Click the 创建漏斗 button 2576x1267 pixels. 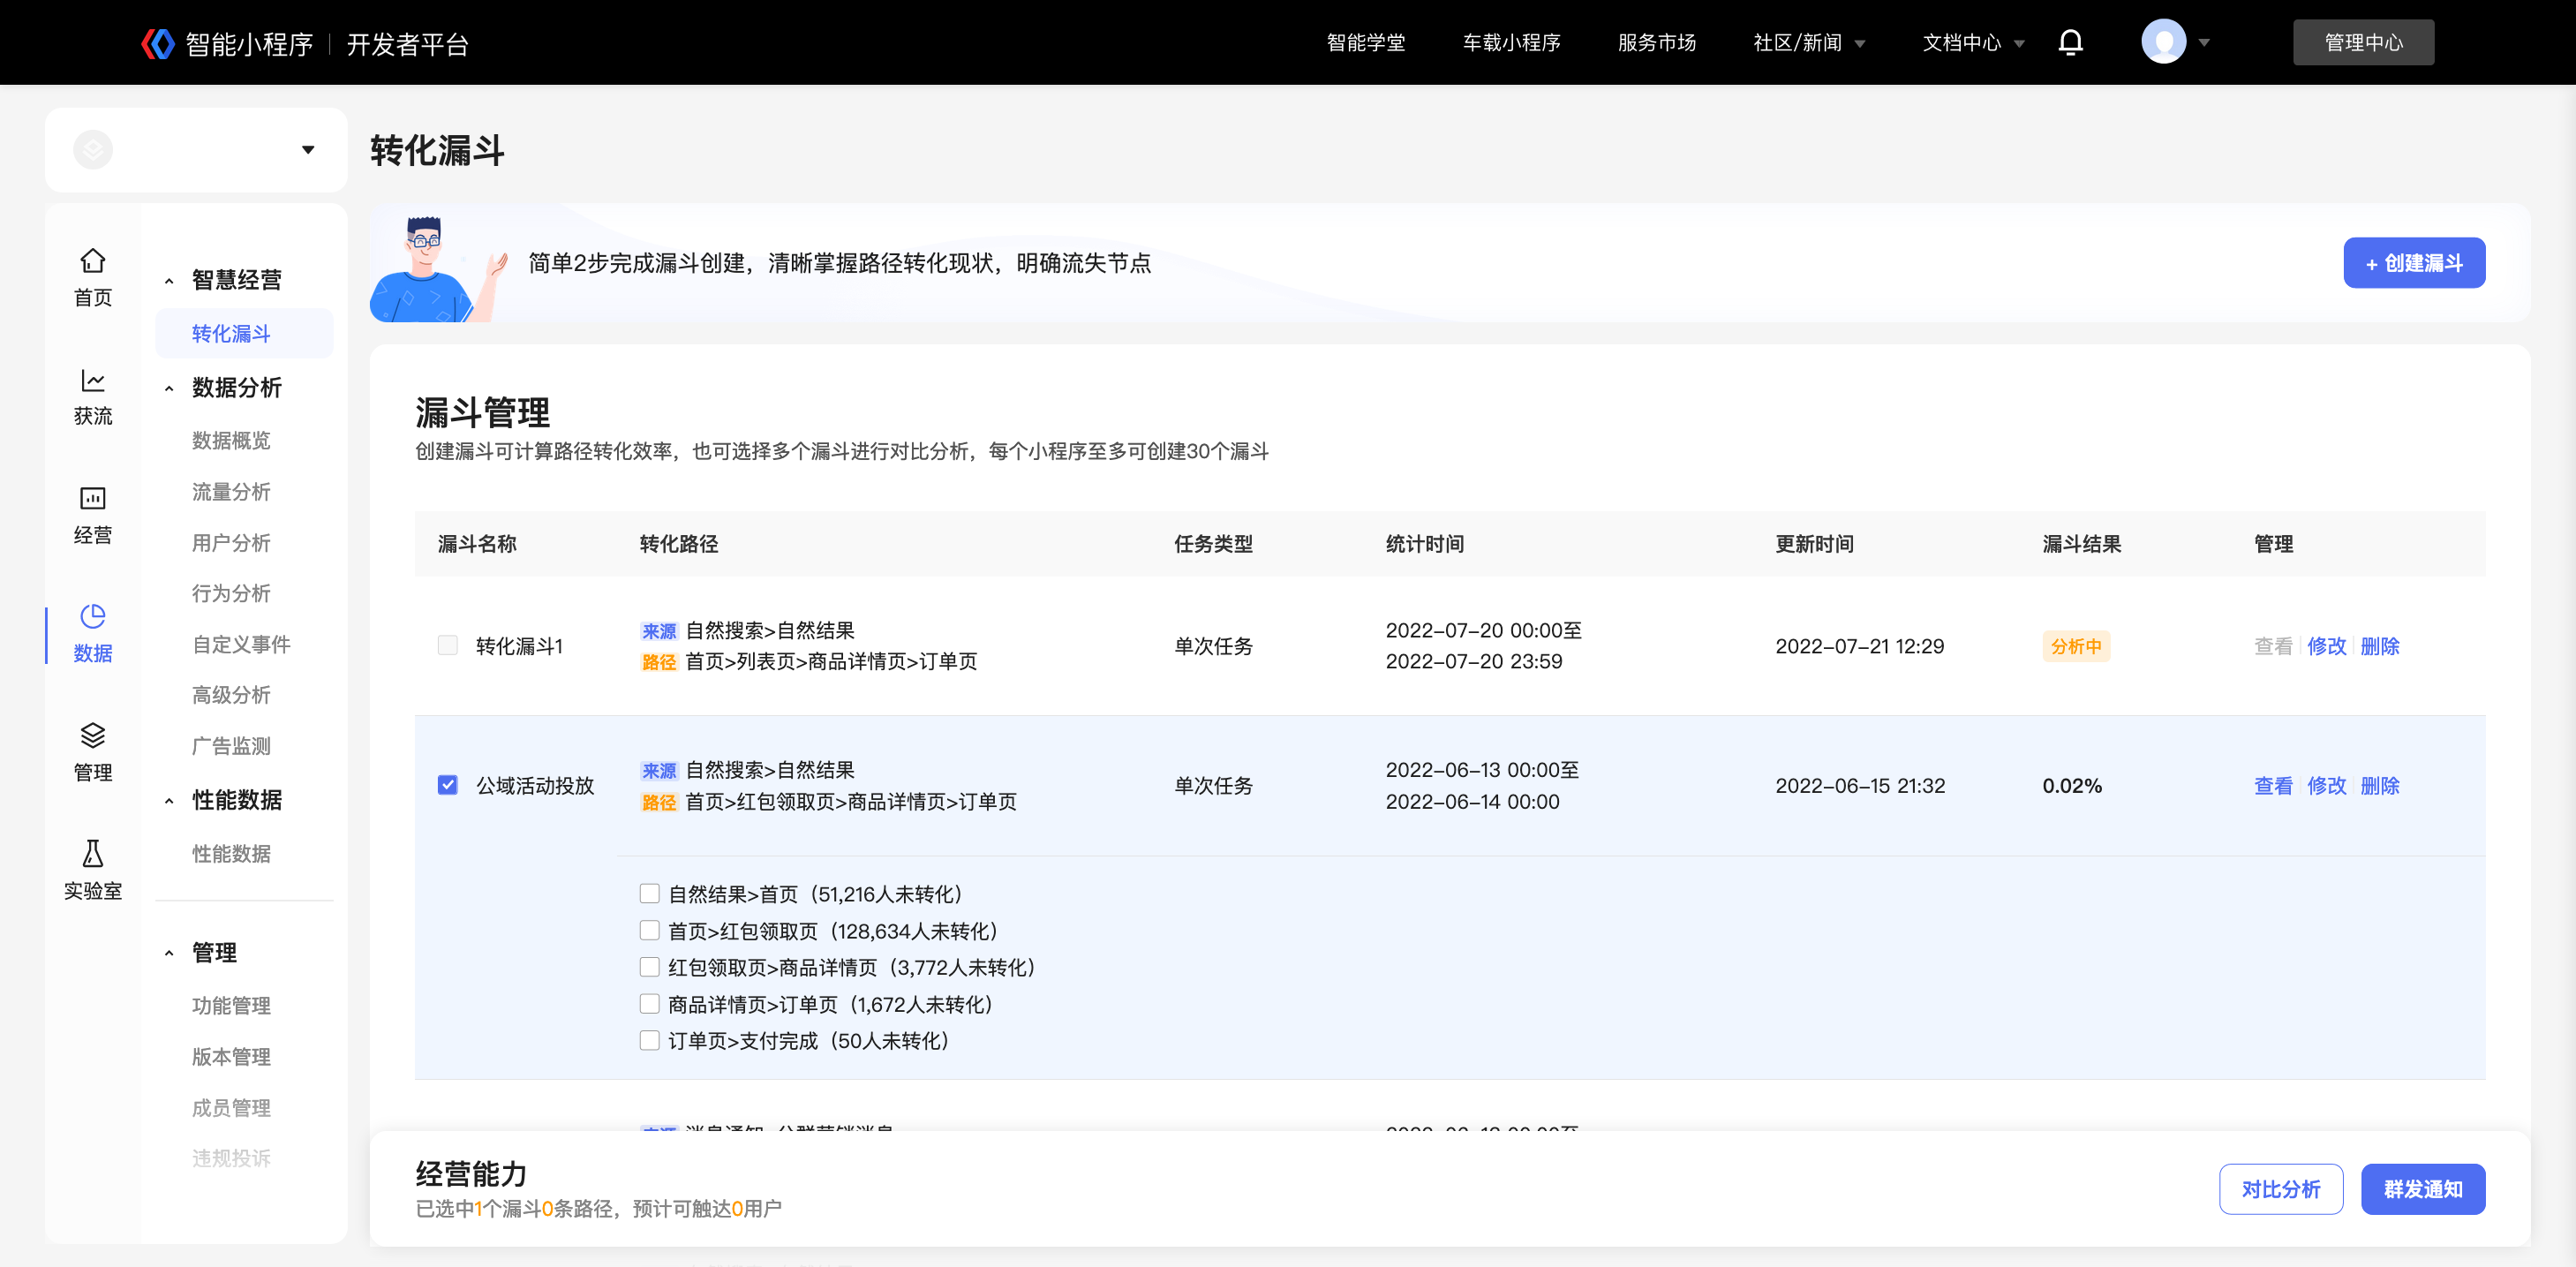coord(2413,263)
